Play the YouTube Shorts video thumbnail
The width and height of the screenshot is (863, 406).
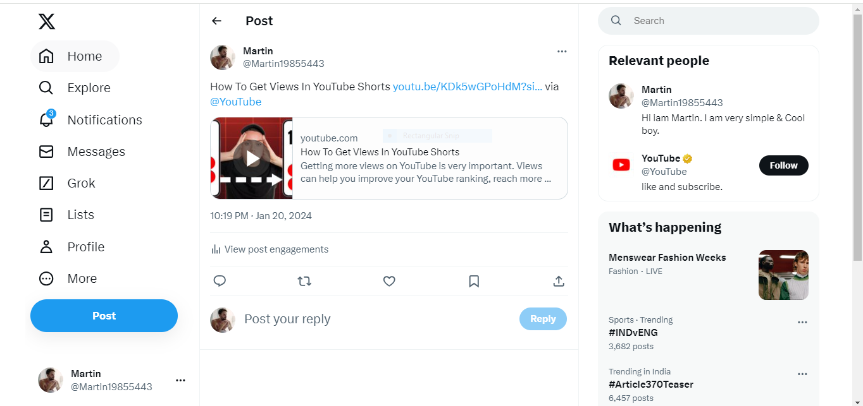(x=252, y=158)
